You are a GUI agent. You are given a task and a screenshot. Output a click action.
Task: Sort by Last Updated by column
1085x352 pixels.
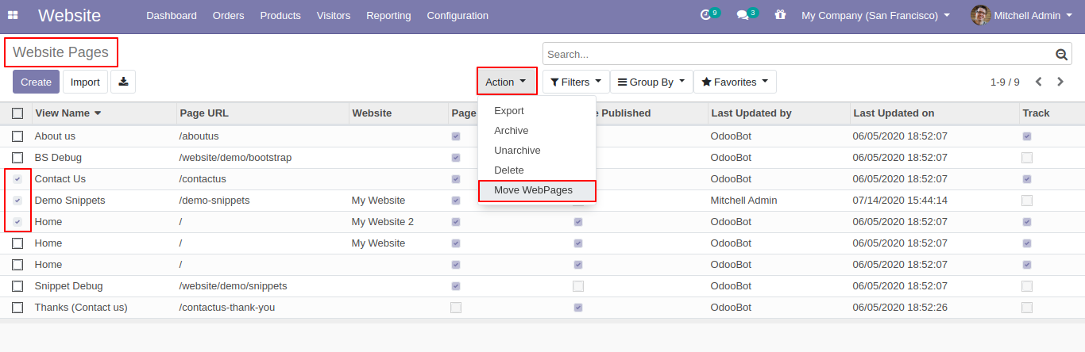coord(751,113)
